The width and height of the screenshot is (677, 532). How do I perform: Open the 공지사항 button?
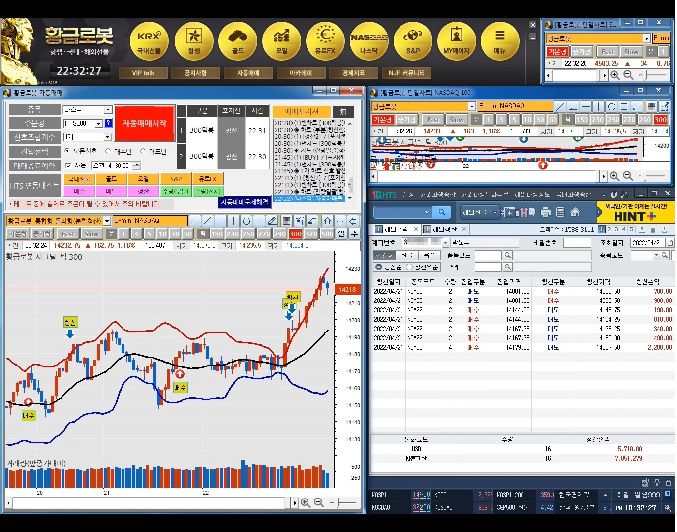tap(195, 73)
